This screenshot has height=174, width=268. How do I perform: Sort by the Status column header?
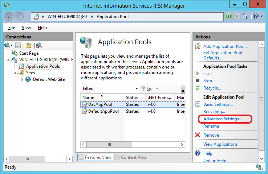[135, 98]
